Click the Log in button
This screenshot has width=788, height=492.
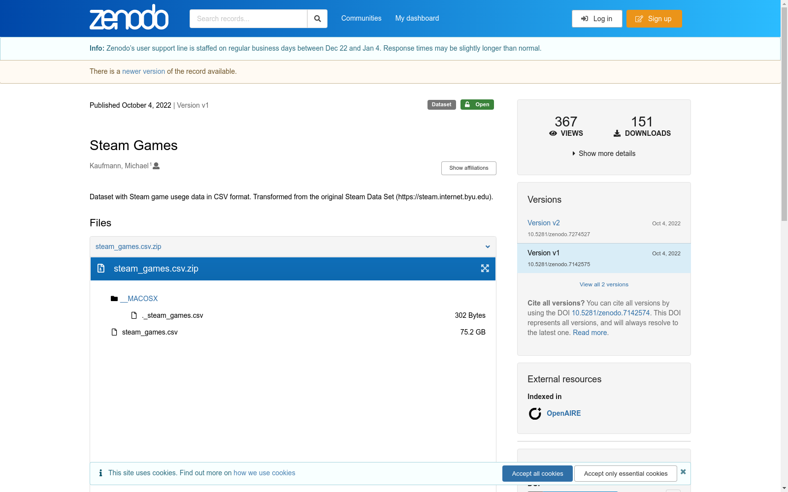[x=597, y=19]
